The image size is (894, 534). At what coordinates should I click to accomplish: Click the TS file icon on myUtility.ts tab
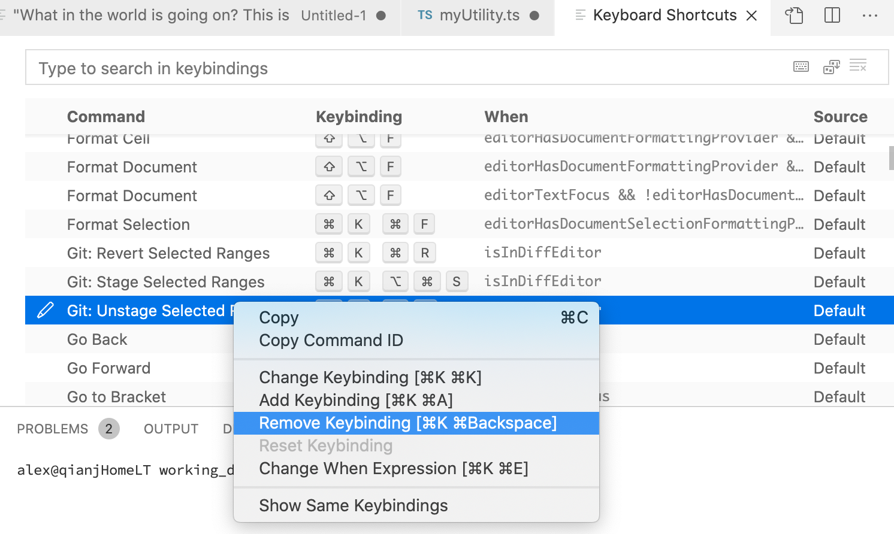coord(425,15)
